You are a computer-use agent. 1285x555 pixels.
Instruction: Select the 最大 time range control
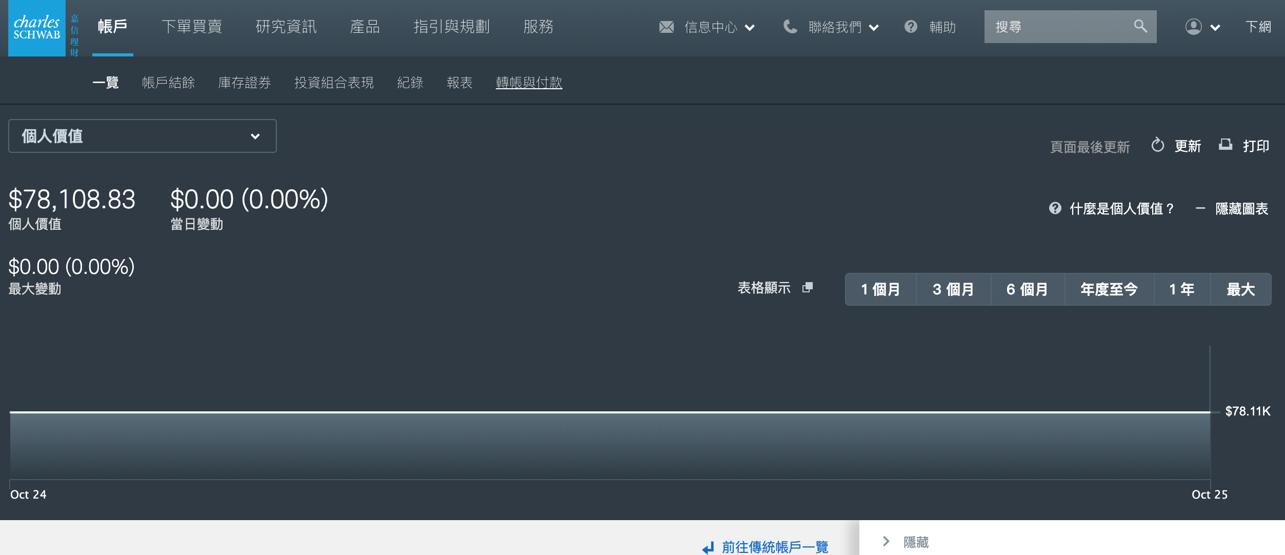pyautogui.click(x=1241, y=289)
